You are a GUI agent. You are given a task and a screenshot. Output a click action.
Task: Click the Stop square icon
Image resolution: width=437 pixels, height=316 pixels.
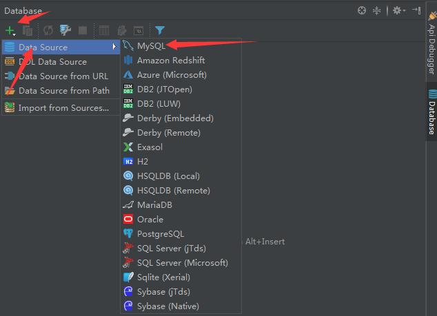[x=83, y=30]
